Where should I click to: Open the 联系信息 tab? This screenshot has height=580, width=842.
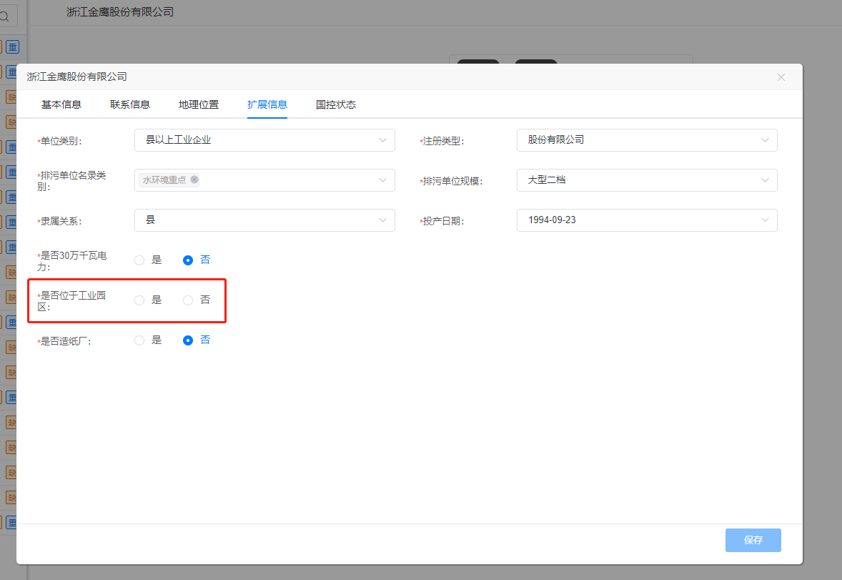130,105
